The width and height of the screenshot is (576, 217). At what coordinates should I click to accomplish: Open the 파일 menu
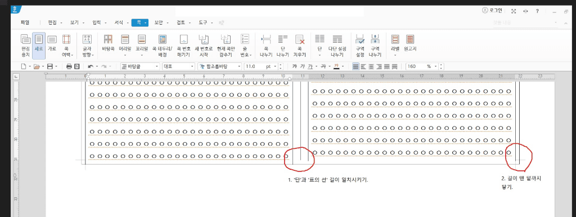(x=25, y=22)
